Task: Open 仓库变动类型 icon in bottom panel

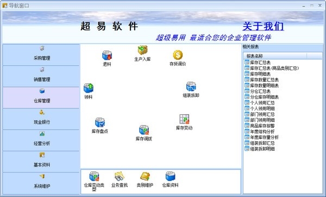Action: (x=94, y=176)
